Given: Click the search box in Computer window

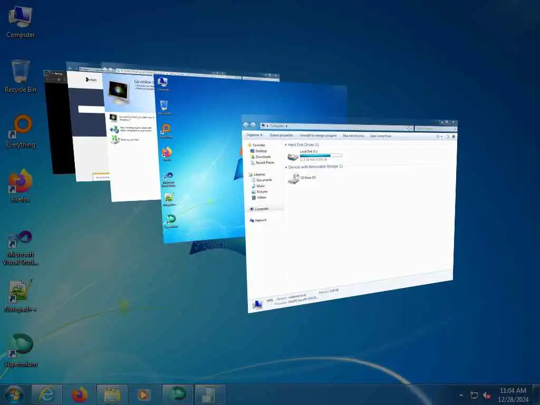Looking at the screenshot, I should click(436, 129).
